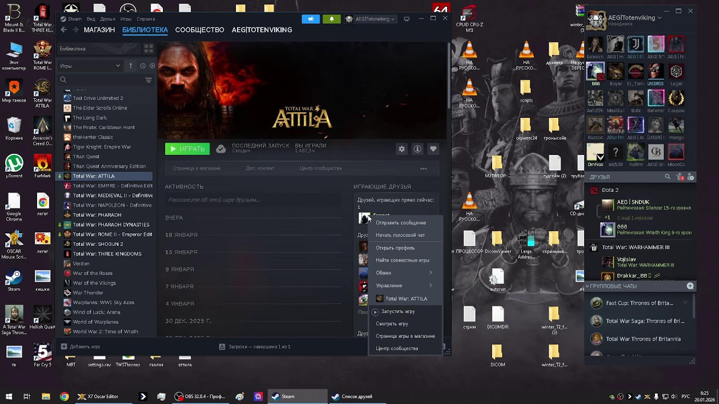Open advanced filter options icon beside library search
The height and width of the screenshot is (404, 719).
click(x=148, y=80)
